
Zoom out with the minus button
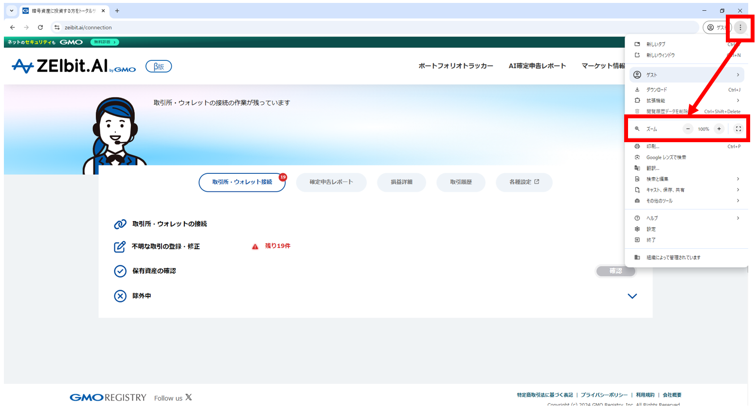pyautogui.click(x=688, y=129)
